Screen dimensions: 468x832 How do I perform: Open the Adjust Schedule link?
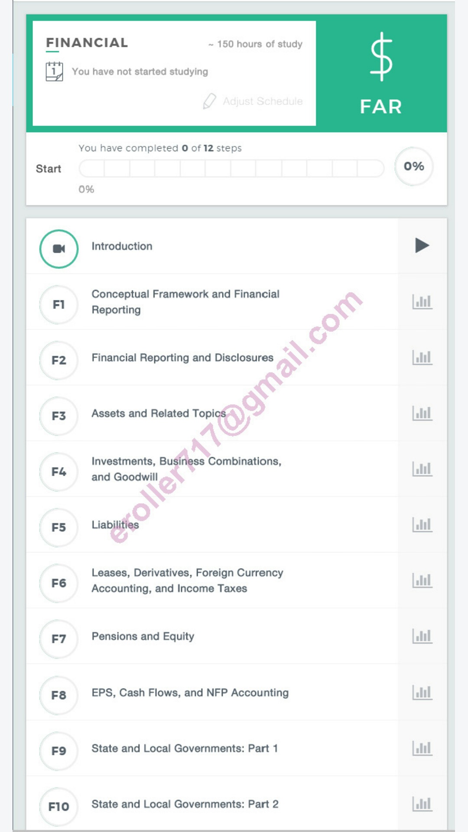click(x=263, y=101)
